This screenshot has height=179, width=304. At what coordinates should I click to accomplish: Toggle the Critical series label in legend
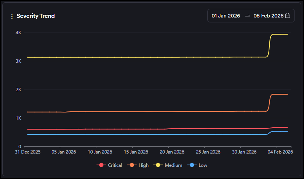(115, 165)
